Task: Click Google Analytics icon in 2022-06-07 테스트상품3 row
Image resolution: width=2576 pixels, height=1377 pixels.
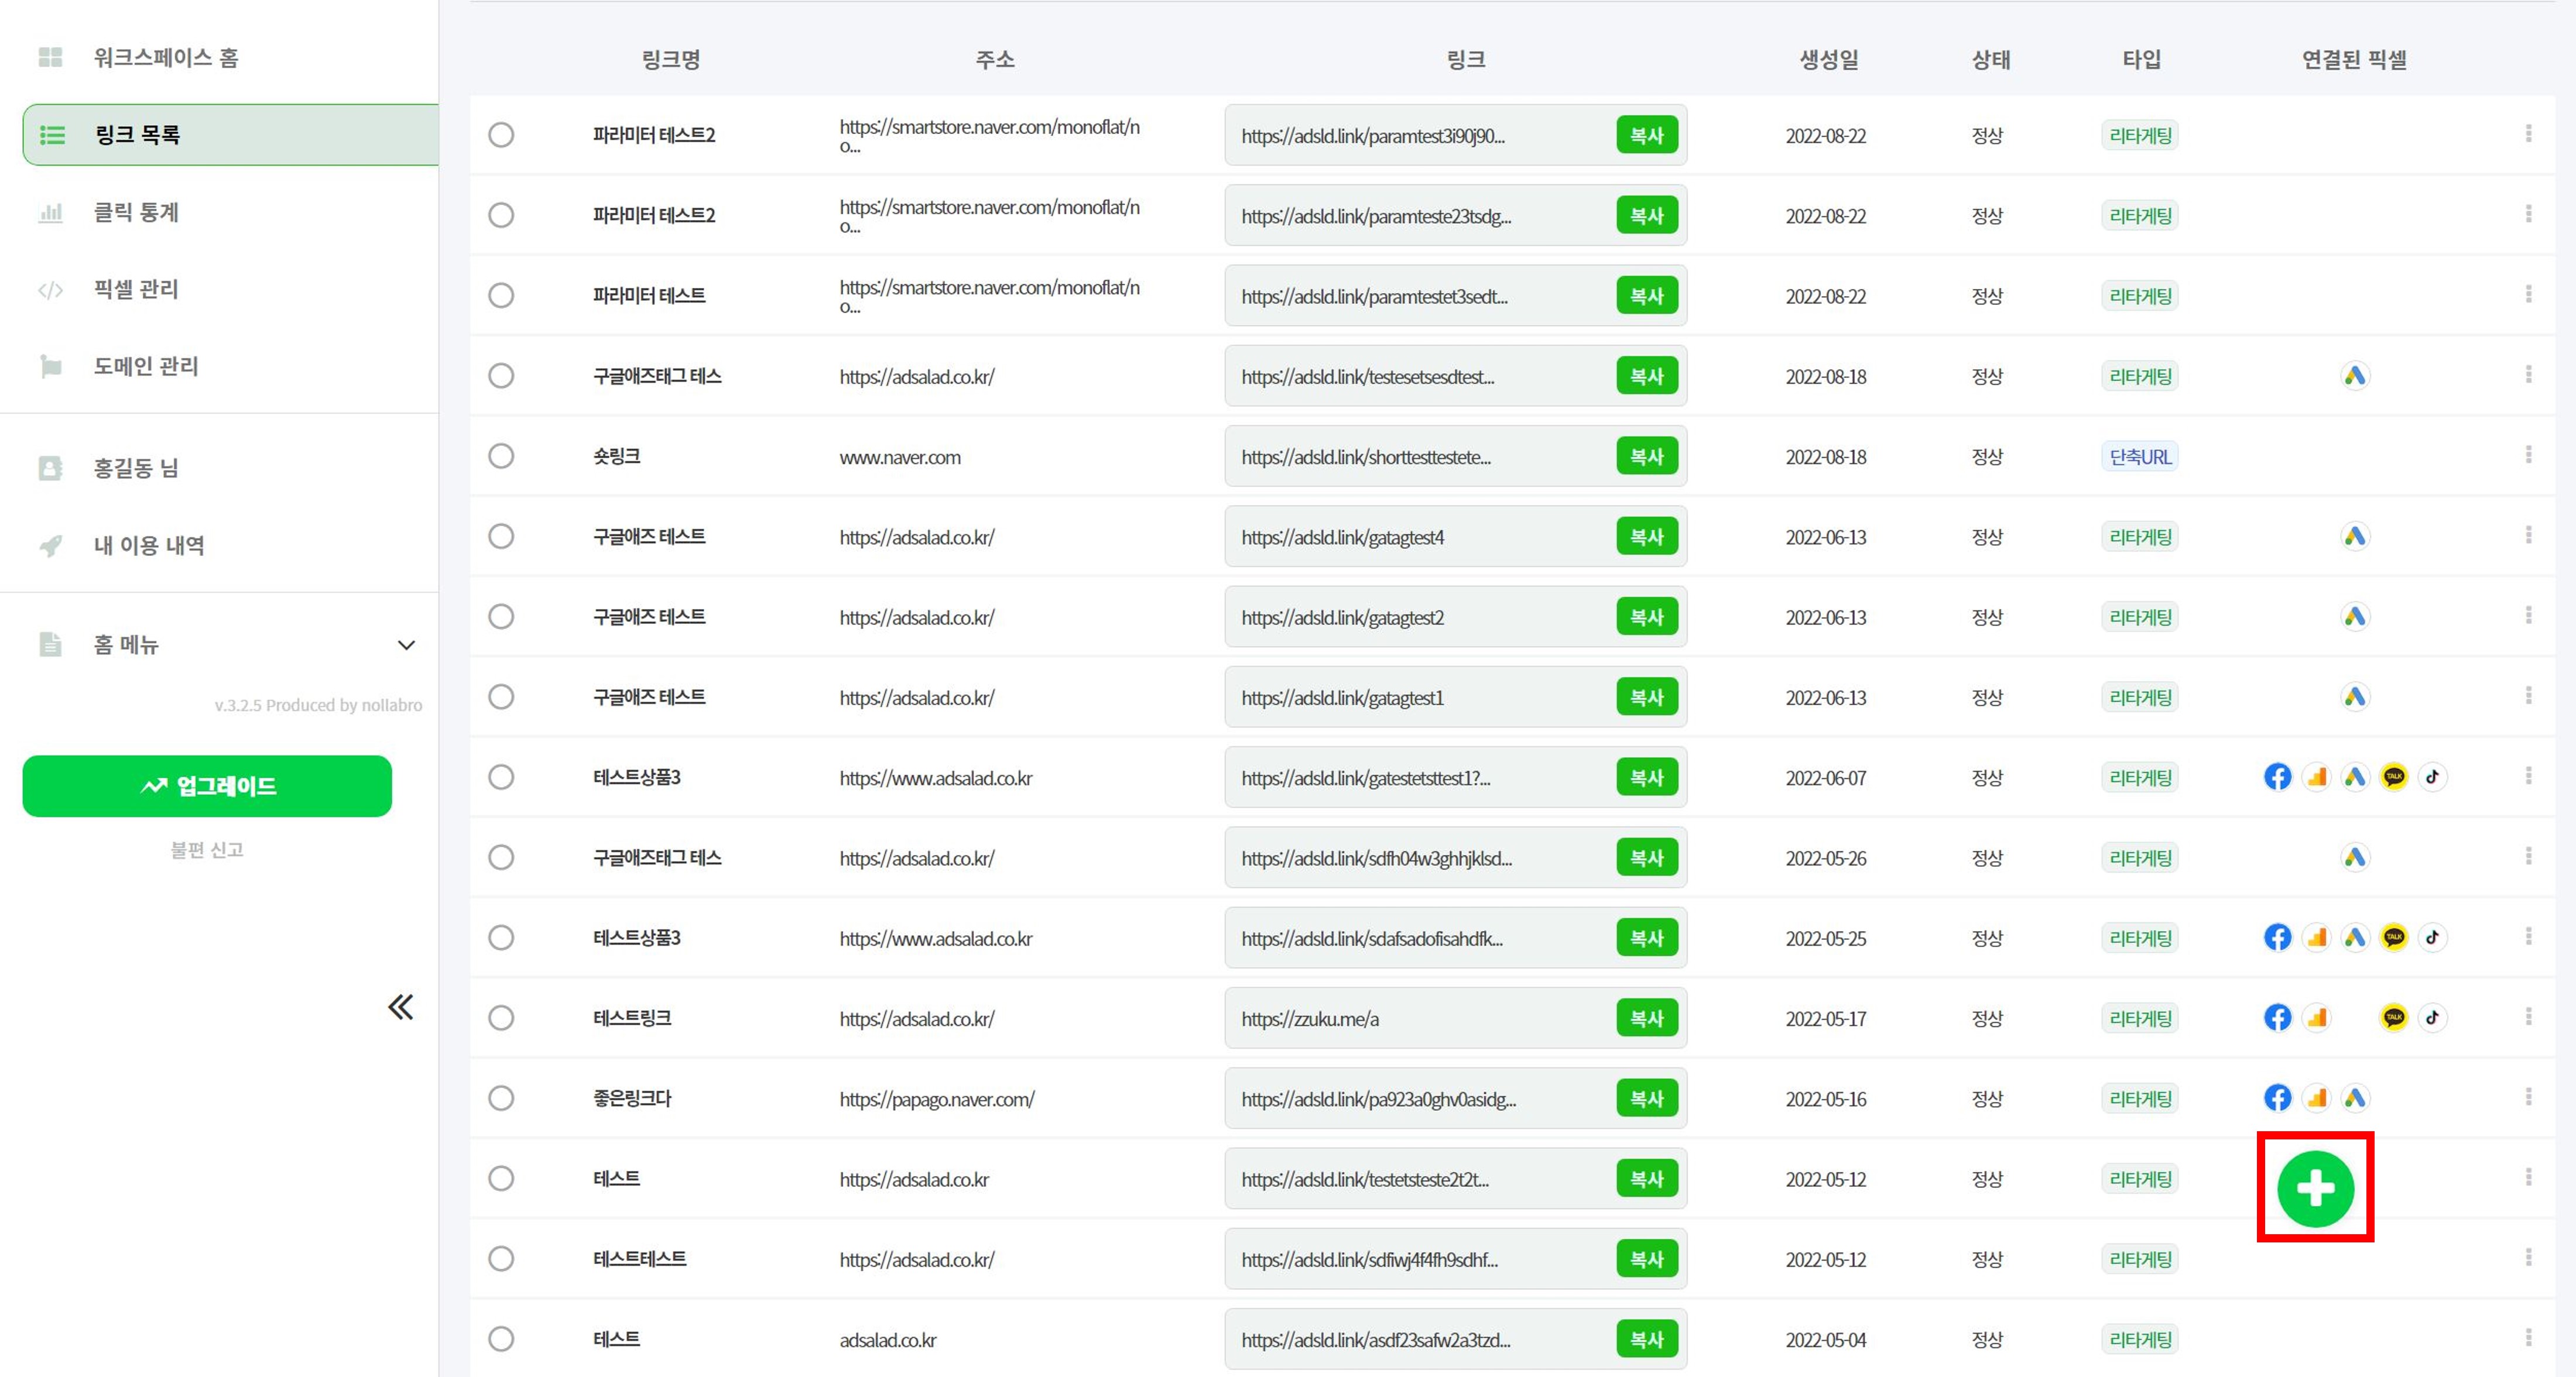Action: [2316, 777]
